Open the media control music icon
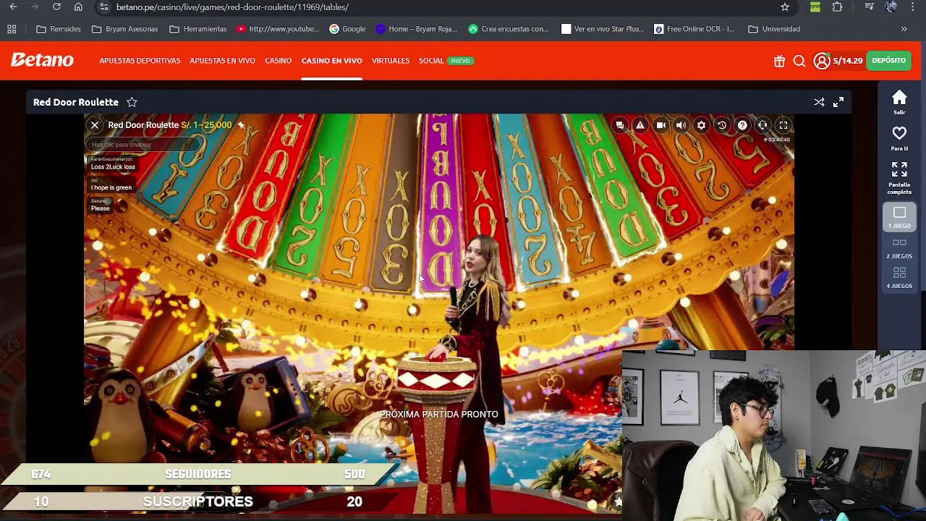This screenshot has width=926, height=521. (x=870, y=7)
